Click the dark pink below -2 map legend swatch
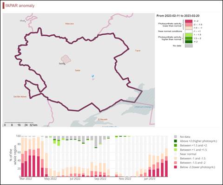The width and height of the screenshot is (223, 185). coord(189,21)
